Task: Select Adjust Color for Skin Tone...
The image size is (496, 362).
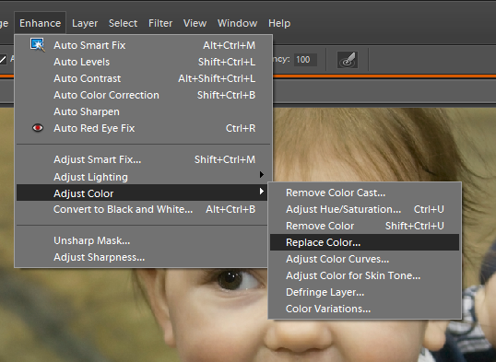Action: (x=364, y=275)
